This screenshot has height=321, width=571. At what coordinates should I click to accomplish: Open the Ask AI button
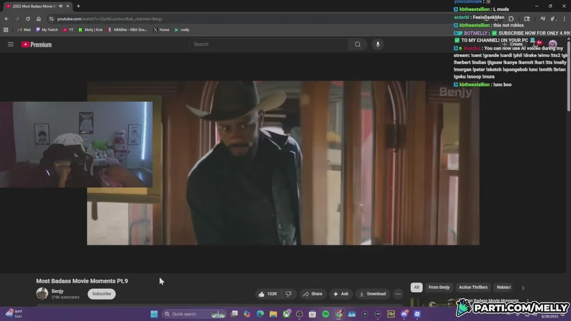click(x=340, y=294)
